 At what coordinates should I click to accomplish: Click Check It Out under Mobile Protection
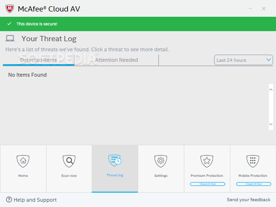point(253,184)
